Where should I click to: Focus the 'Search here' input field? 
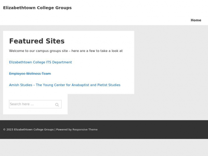[35, 104]
